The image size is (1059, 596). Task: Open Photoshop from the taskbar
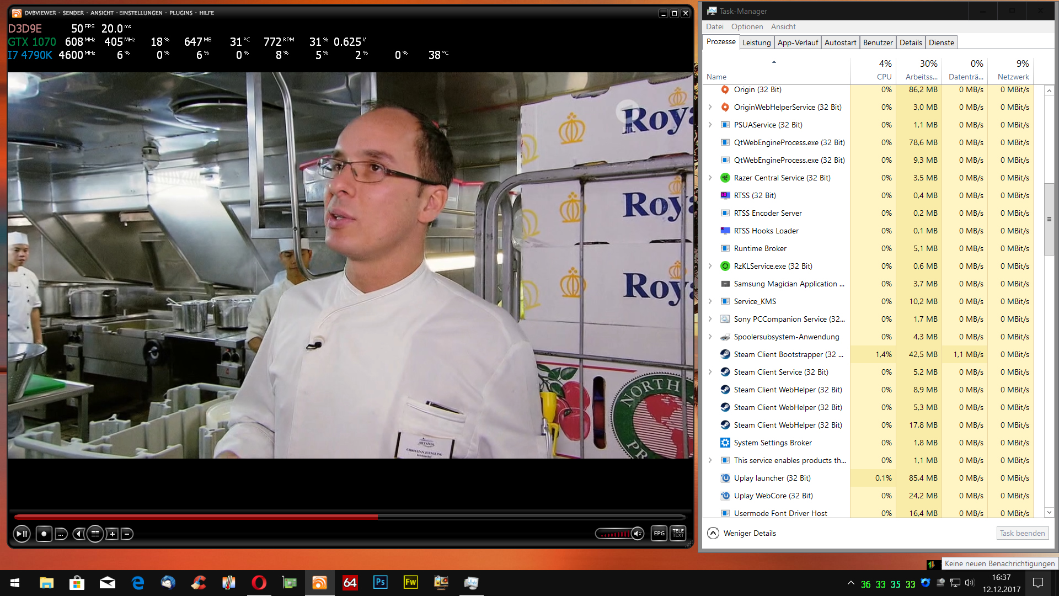pyautogui.click(x=380, y=582)
